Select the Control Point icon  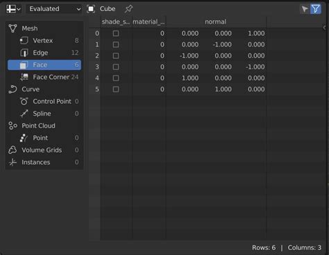click(24, 101)
